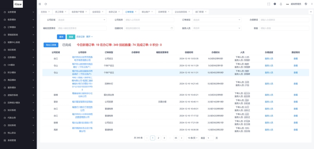Click the 导出工资表 button
The height and width of the screenshot is (149, 314).
(x=51, y=45)
